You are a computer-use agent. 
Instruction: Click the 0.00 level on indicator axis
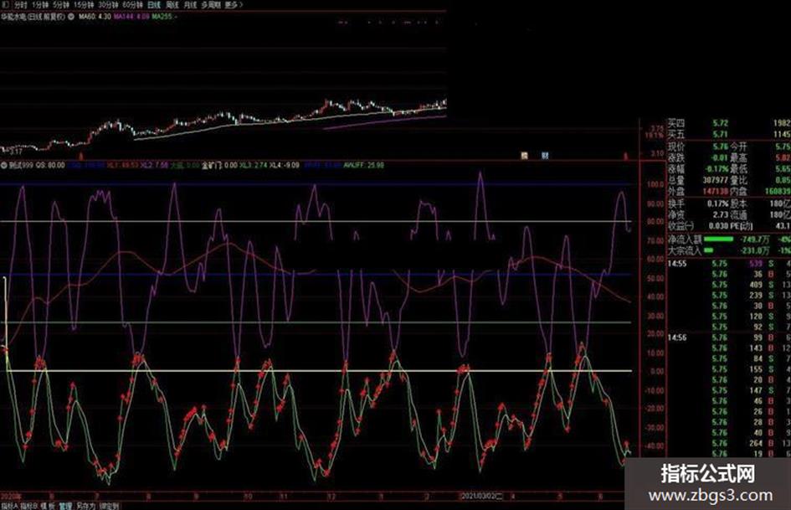(657, 371)
